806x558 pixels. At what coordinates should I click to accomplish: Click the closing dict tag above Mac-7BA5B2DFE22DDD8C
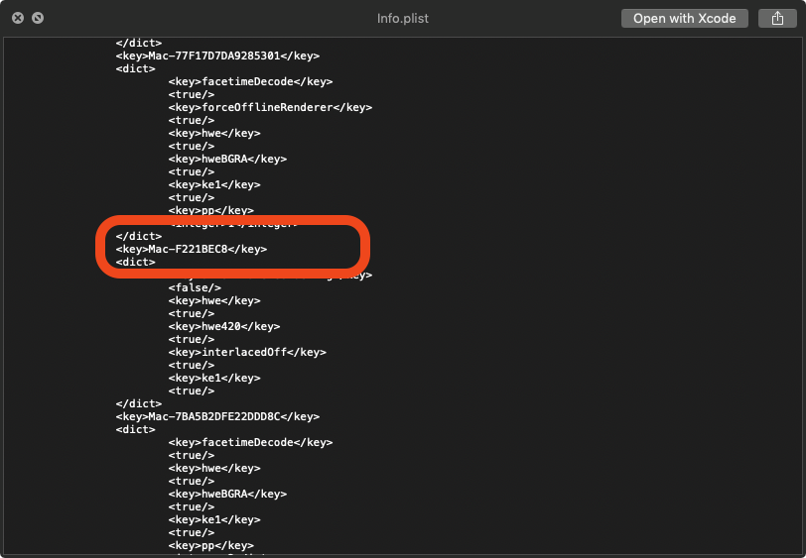click(x=138, y=403)
